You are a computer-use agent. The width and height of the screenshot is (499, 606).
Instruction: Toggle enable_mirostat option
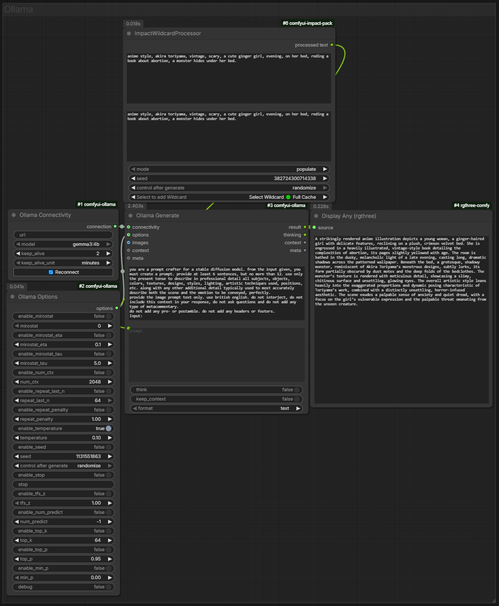63,316
